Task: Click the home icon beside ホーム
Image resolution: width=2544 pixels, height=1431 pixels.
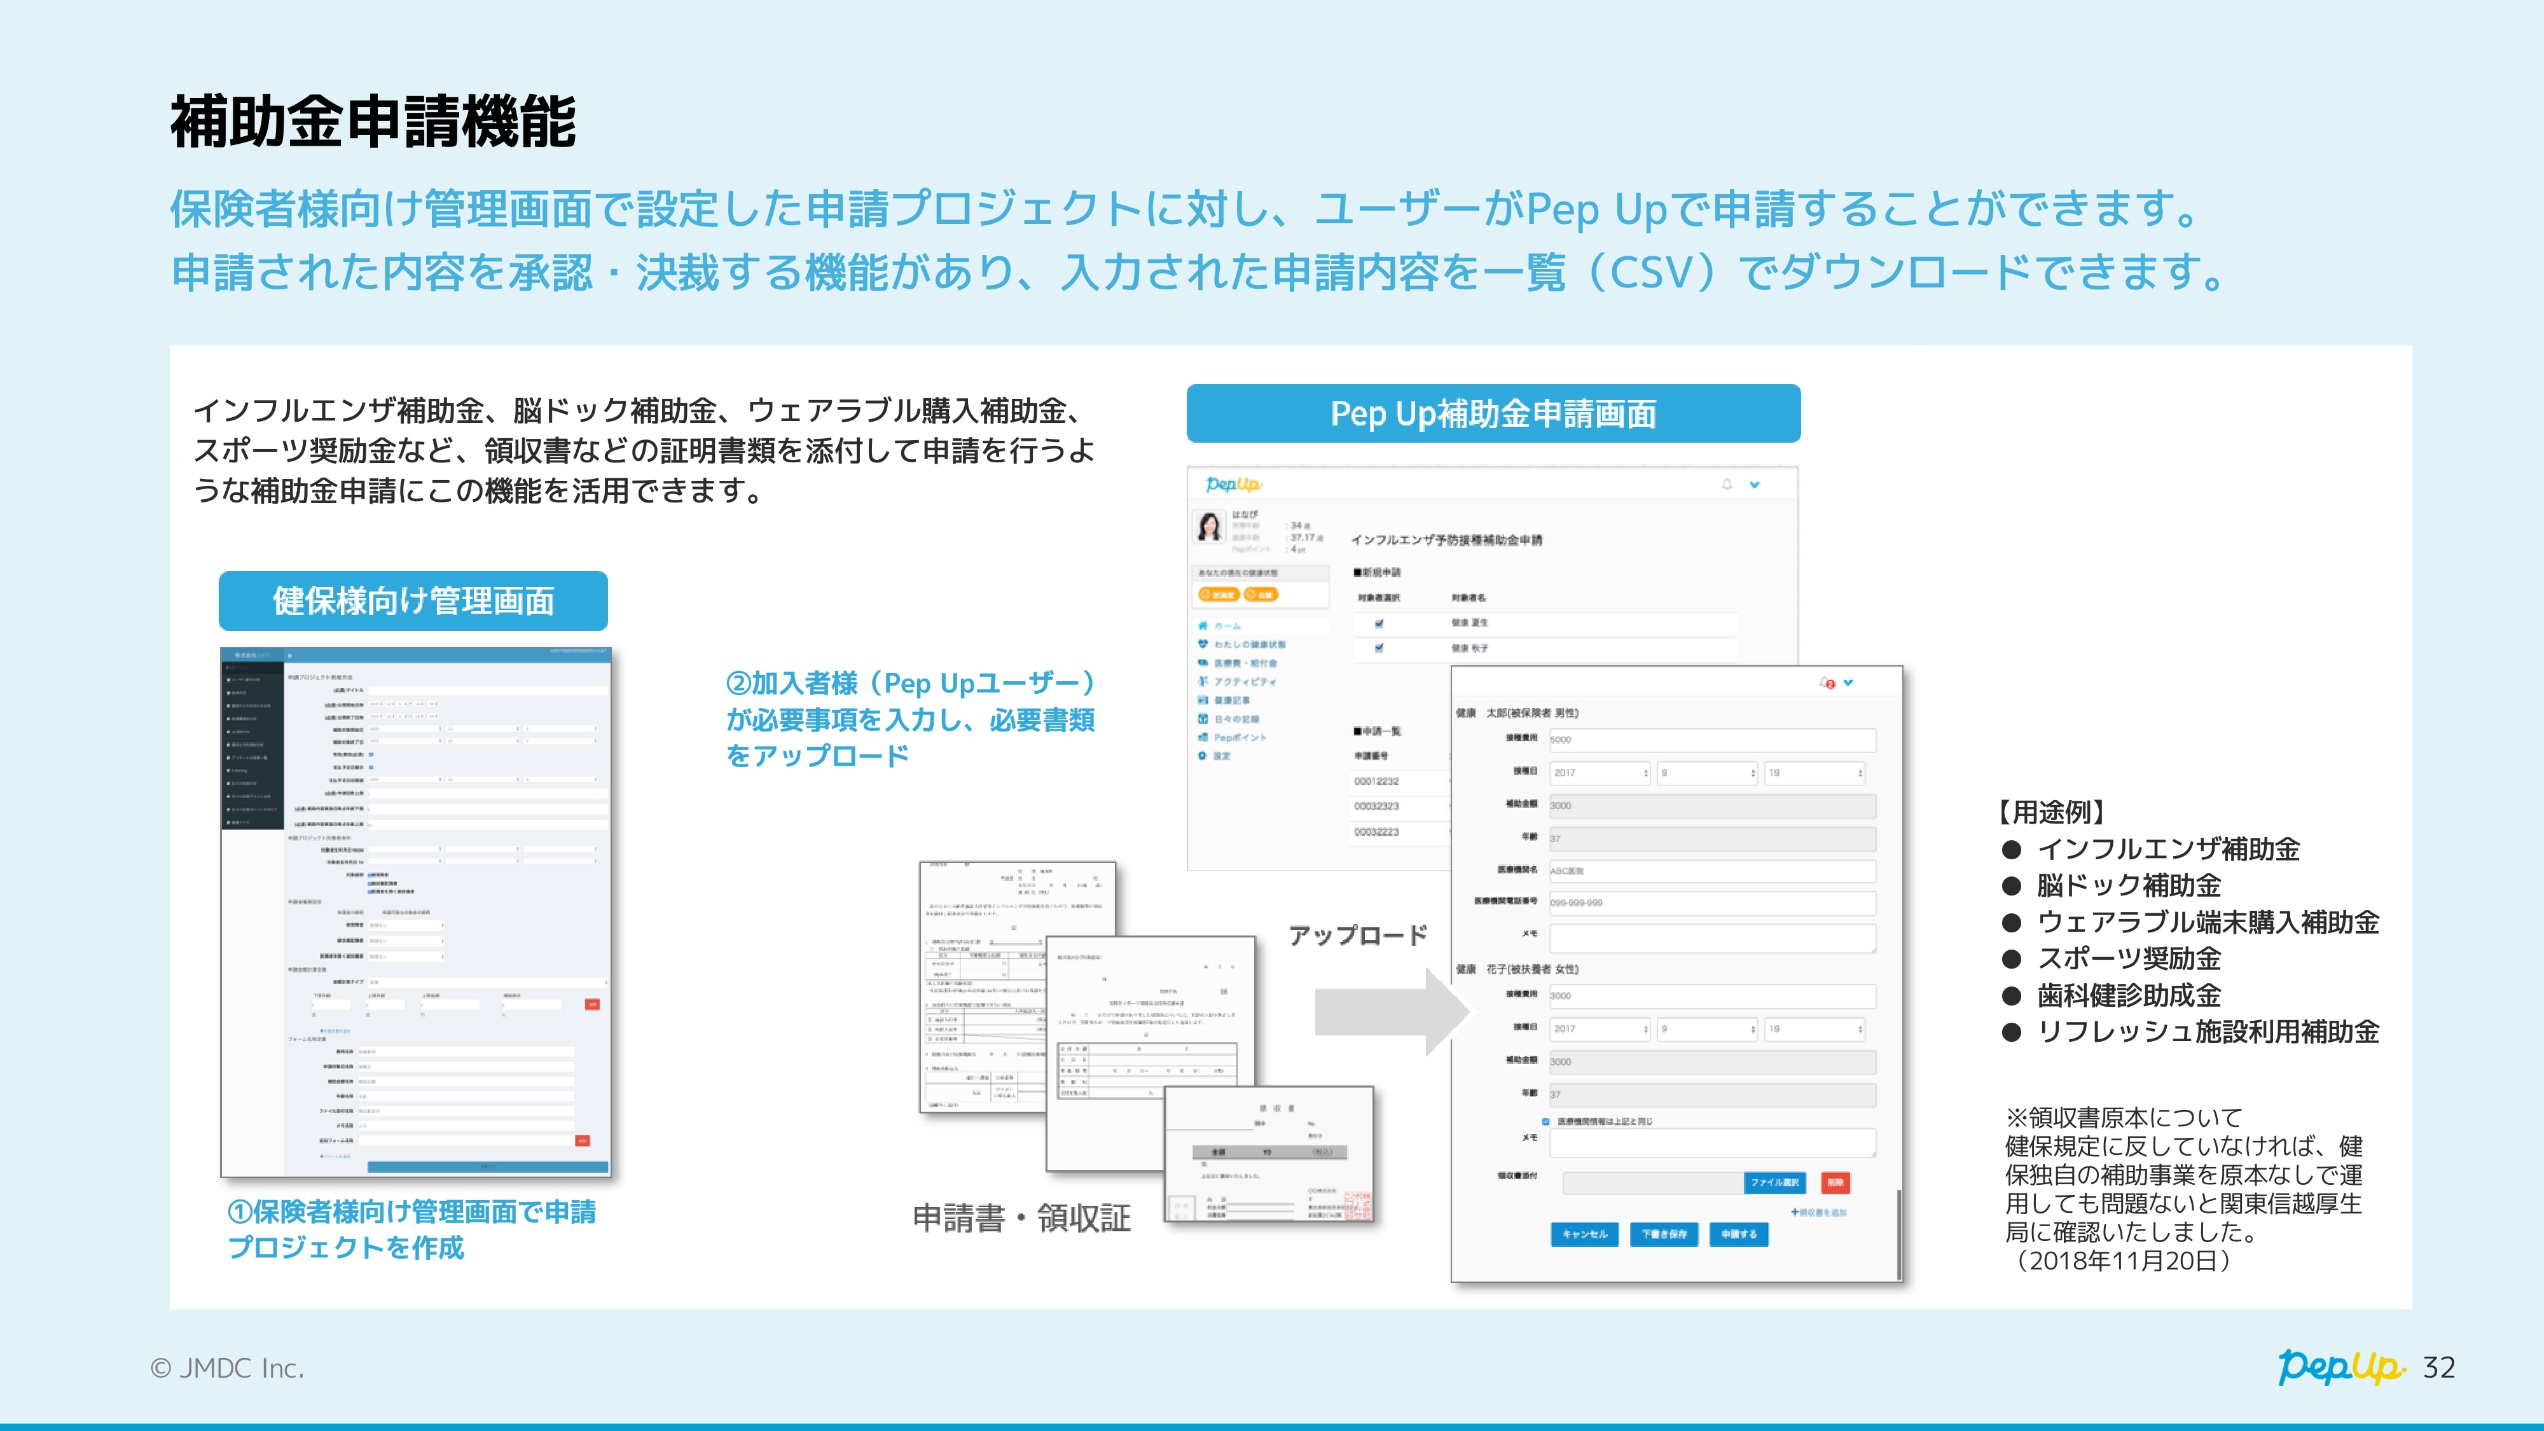Action: click(x=1203, y=625)
